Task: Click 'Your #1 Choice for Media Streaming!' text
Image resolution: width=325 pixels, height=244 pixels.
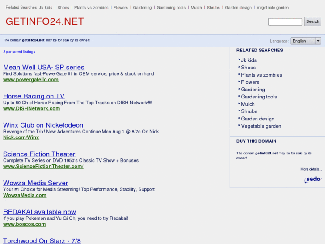Action: tap(79, 189)
